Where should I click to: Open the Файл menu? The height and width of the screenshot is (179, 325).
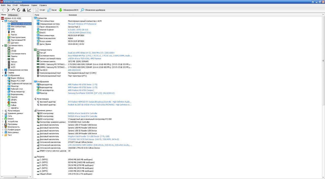3,5
